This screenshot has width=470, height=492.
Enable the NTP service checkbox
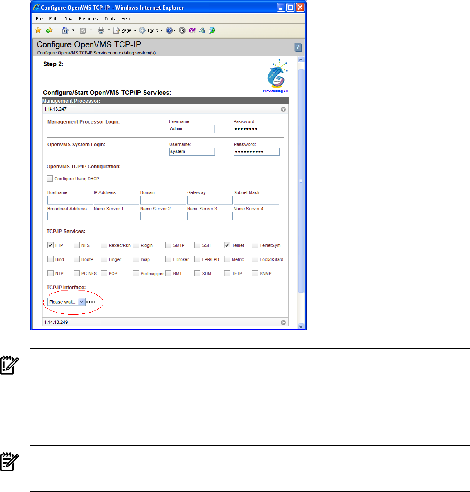point(50,273)
